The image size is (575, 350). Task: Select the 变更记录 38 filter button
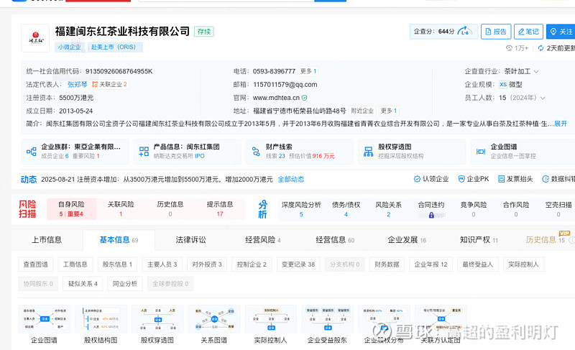(x=296, y=264)
